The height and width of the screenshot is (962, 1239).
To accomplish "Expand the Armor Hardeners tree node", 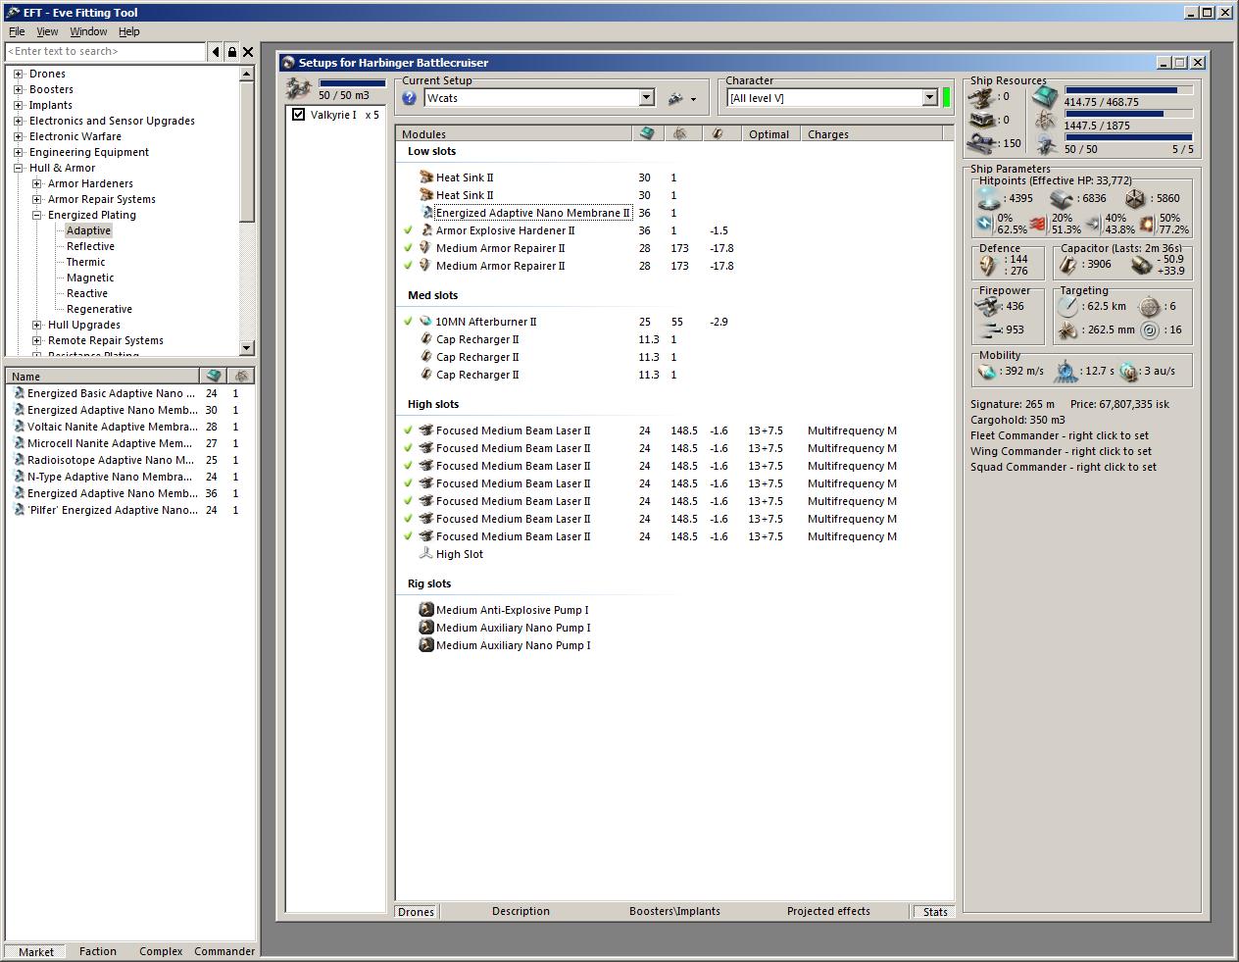I will 37,183.
